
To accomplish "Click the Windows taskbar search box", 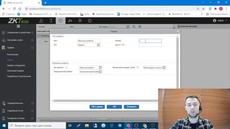I will [x=37, y=125].
